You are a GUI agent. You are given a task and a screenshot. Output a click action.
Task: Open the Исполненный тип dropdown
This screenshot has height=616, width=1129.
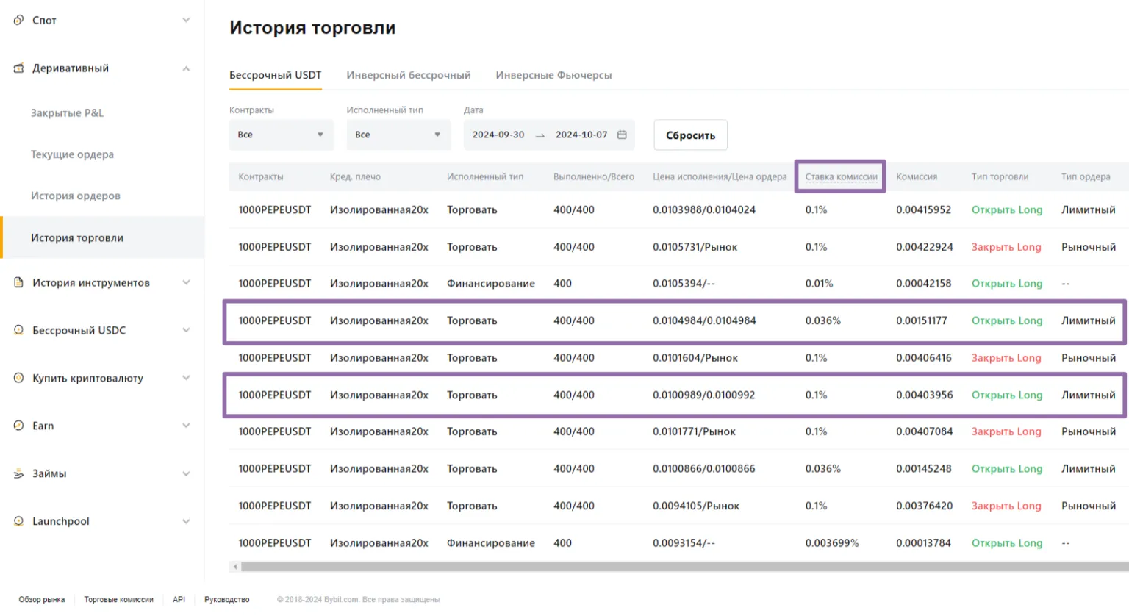tap(398, 135)
